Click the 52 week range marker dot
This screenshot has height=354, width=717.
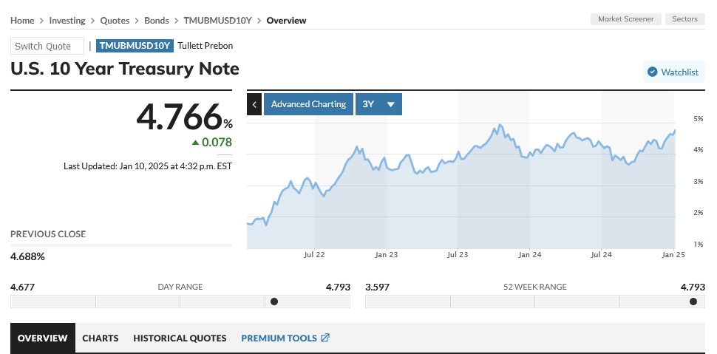[693, 302]
